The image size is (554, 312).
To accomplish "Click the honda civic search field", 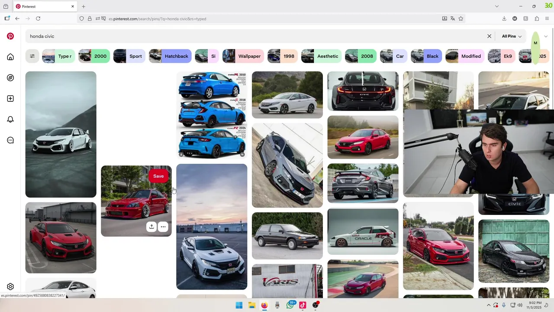I will (255, 36).
